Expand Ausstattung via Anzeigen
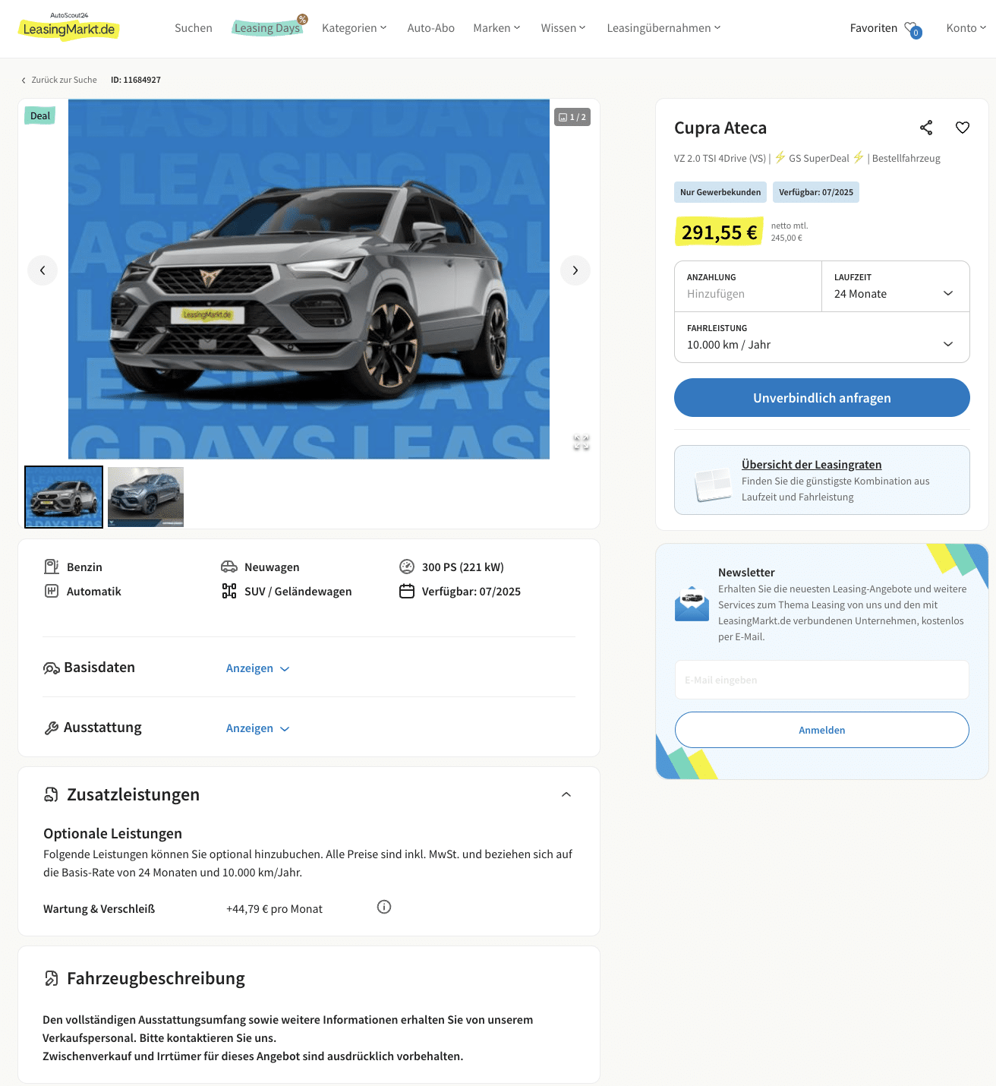Viewport: 996px width, 1086px height. [258, 728]
